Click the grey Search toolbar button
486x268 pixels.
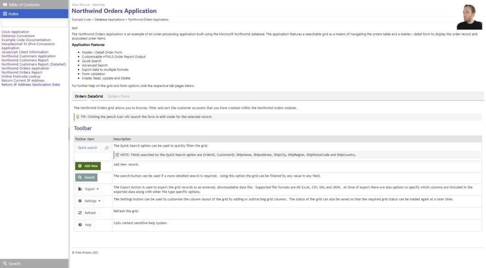[x=86, y=177]
